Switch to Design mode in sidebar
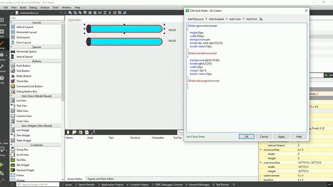333x187 pixels. (2, 44)
